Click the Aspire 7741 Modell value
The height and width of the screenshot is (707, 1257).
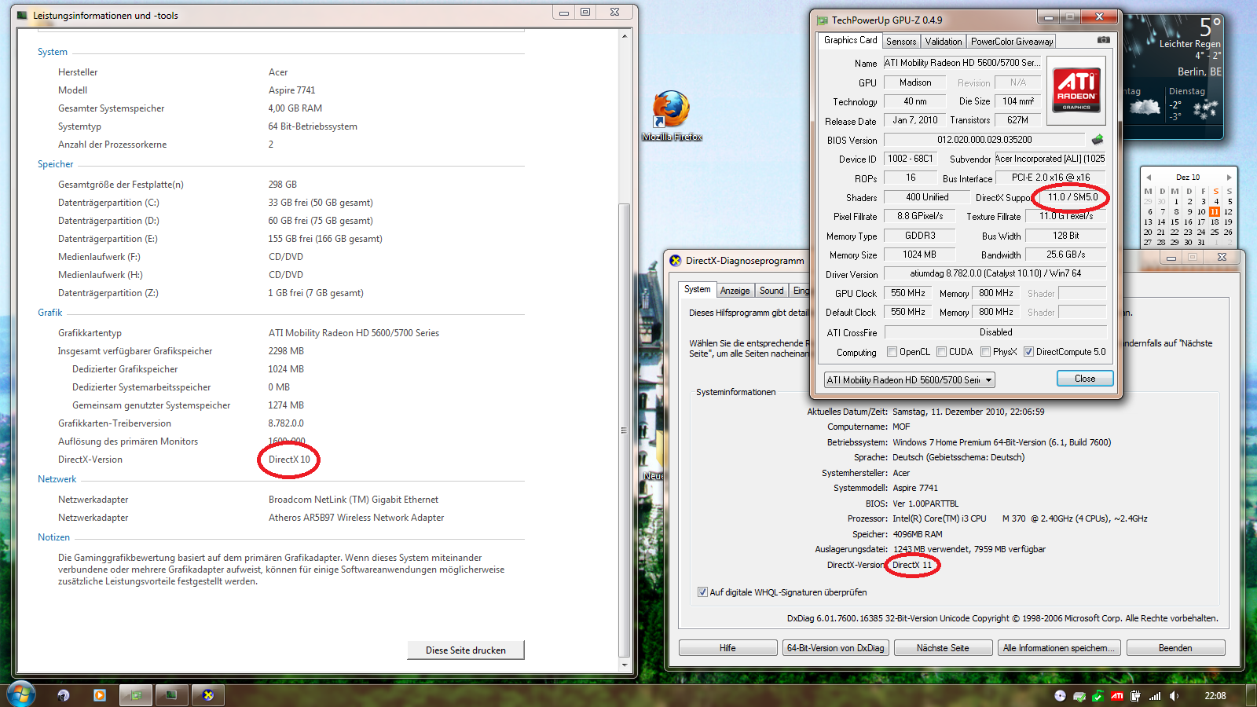291,90
